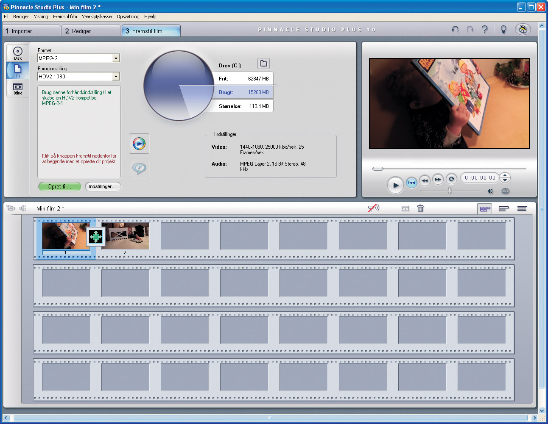
Task: Select the Bånd (tape) output icon
Action: point(18,89)
